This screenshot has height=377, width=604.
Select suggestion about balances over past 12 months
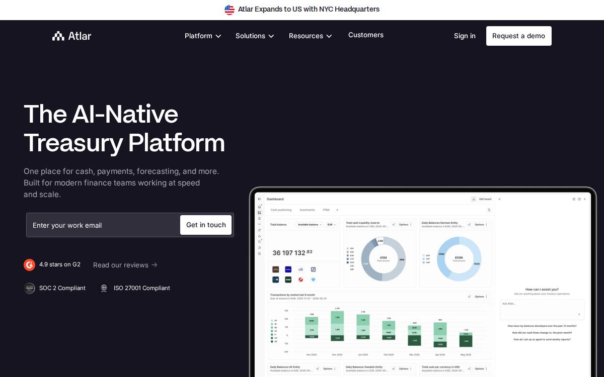[542, 326]
